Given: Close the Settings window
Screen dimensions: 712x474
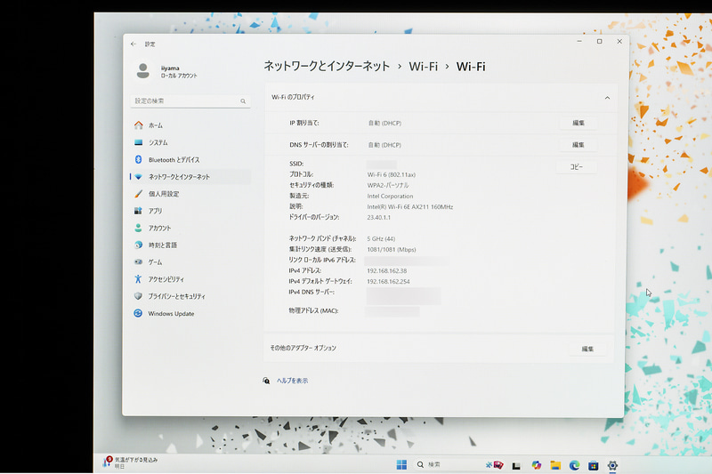Looking at the screenshot, I should point(619,41).
